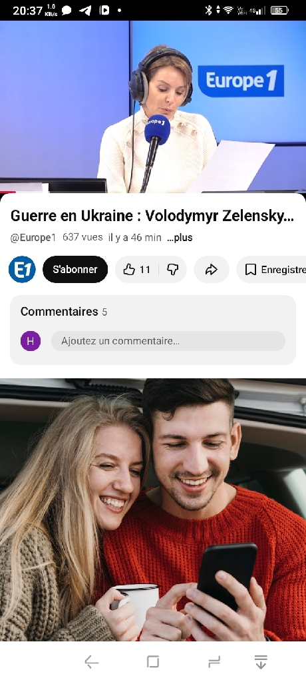306x682 pixels.
Task: Open the couple with phone thumbnail
Action: [153, 510]
